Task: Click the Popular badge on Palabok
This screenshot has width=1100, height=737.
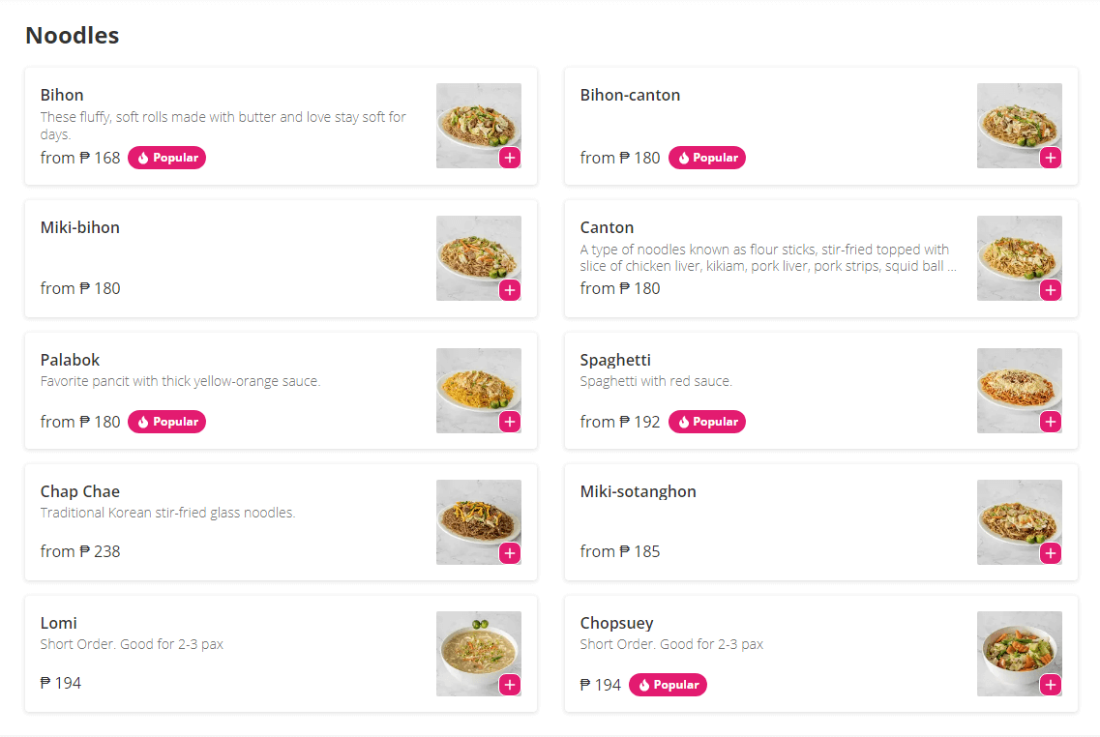Action: [x=166, y=421]
